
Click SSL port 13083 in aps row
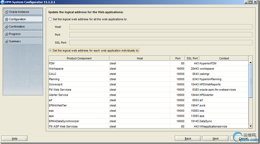(x=192, y=116)
